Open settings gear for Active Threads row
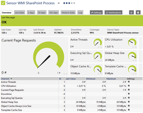 pos(129,82)
